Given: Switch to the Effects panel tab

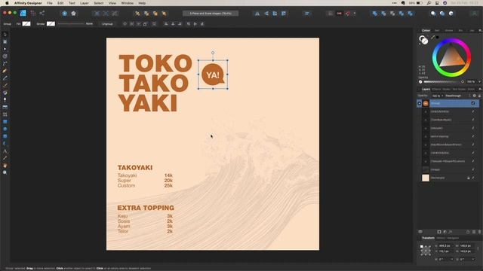Looking at the screenshot, I should click(436, 89).
